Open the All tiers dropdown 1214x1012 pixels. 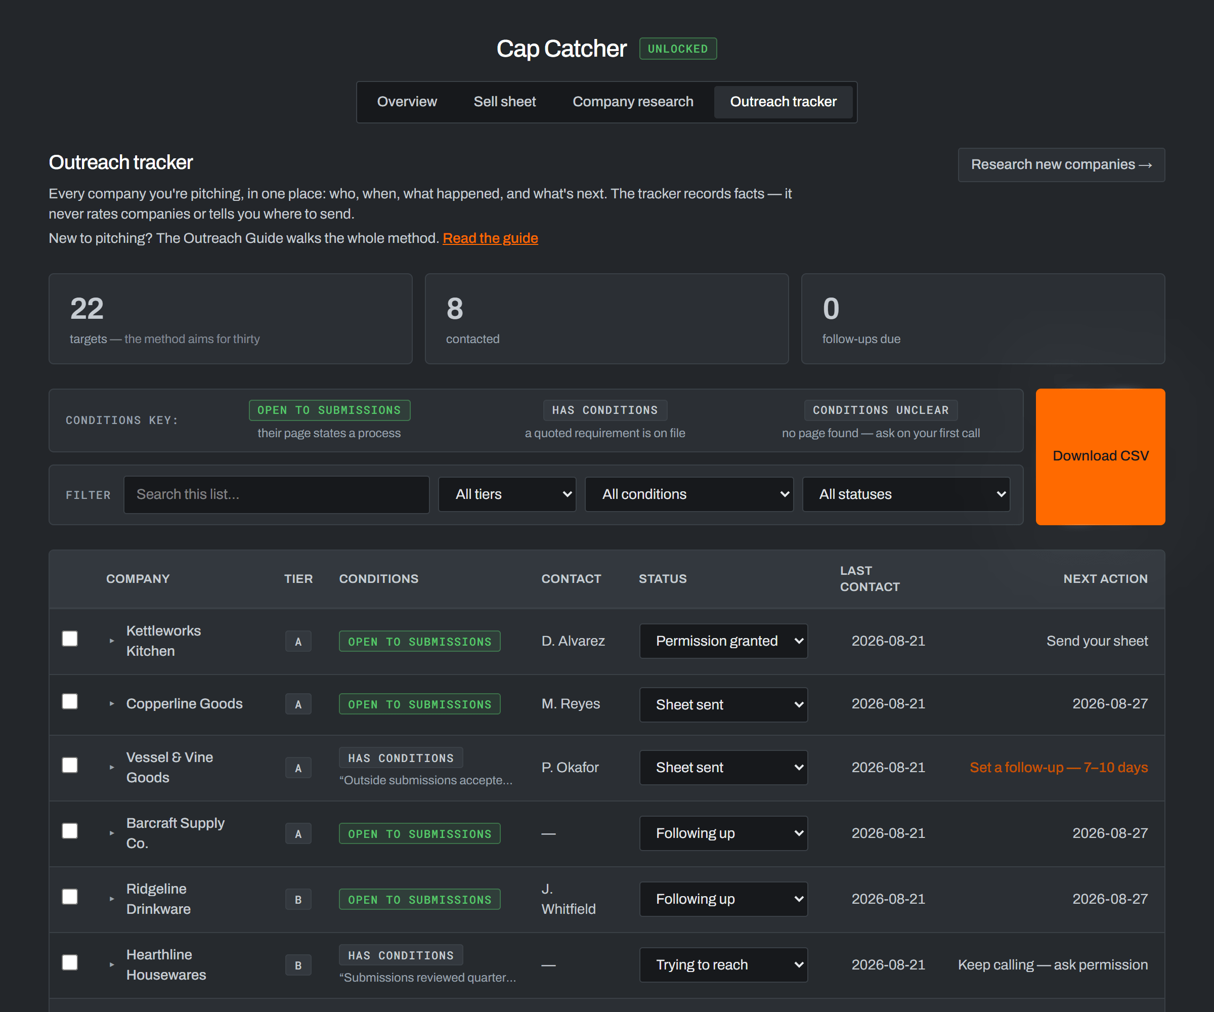point(507,494)
